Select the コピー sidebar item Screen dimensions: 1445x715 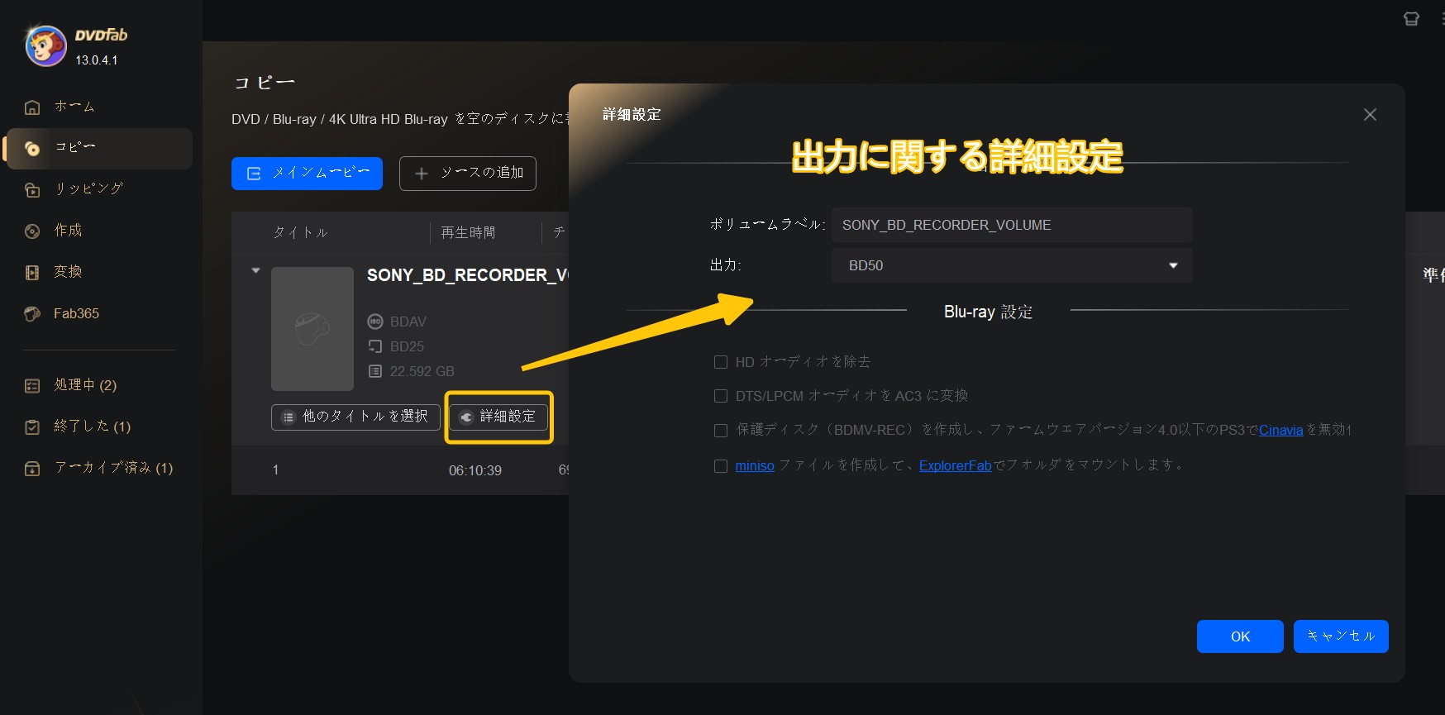pos(99,148)
